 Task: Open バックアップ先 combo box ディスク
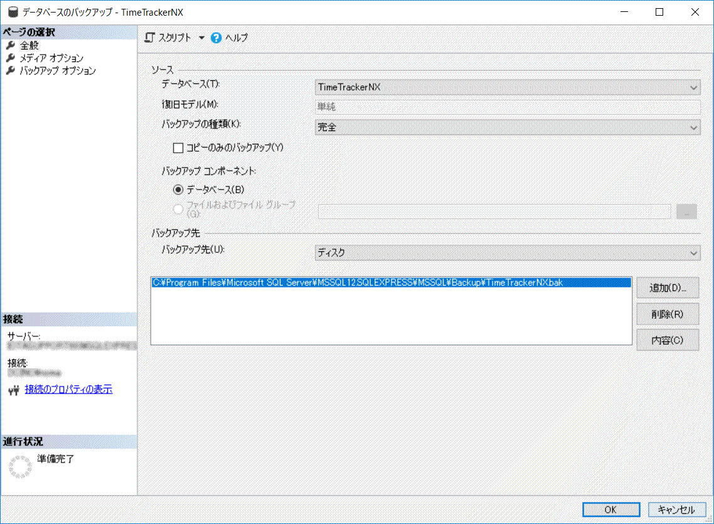click(x=508, y=253)
